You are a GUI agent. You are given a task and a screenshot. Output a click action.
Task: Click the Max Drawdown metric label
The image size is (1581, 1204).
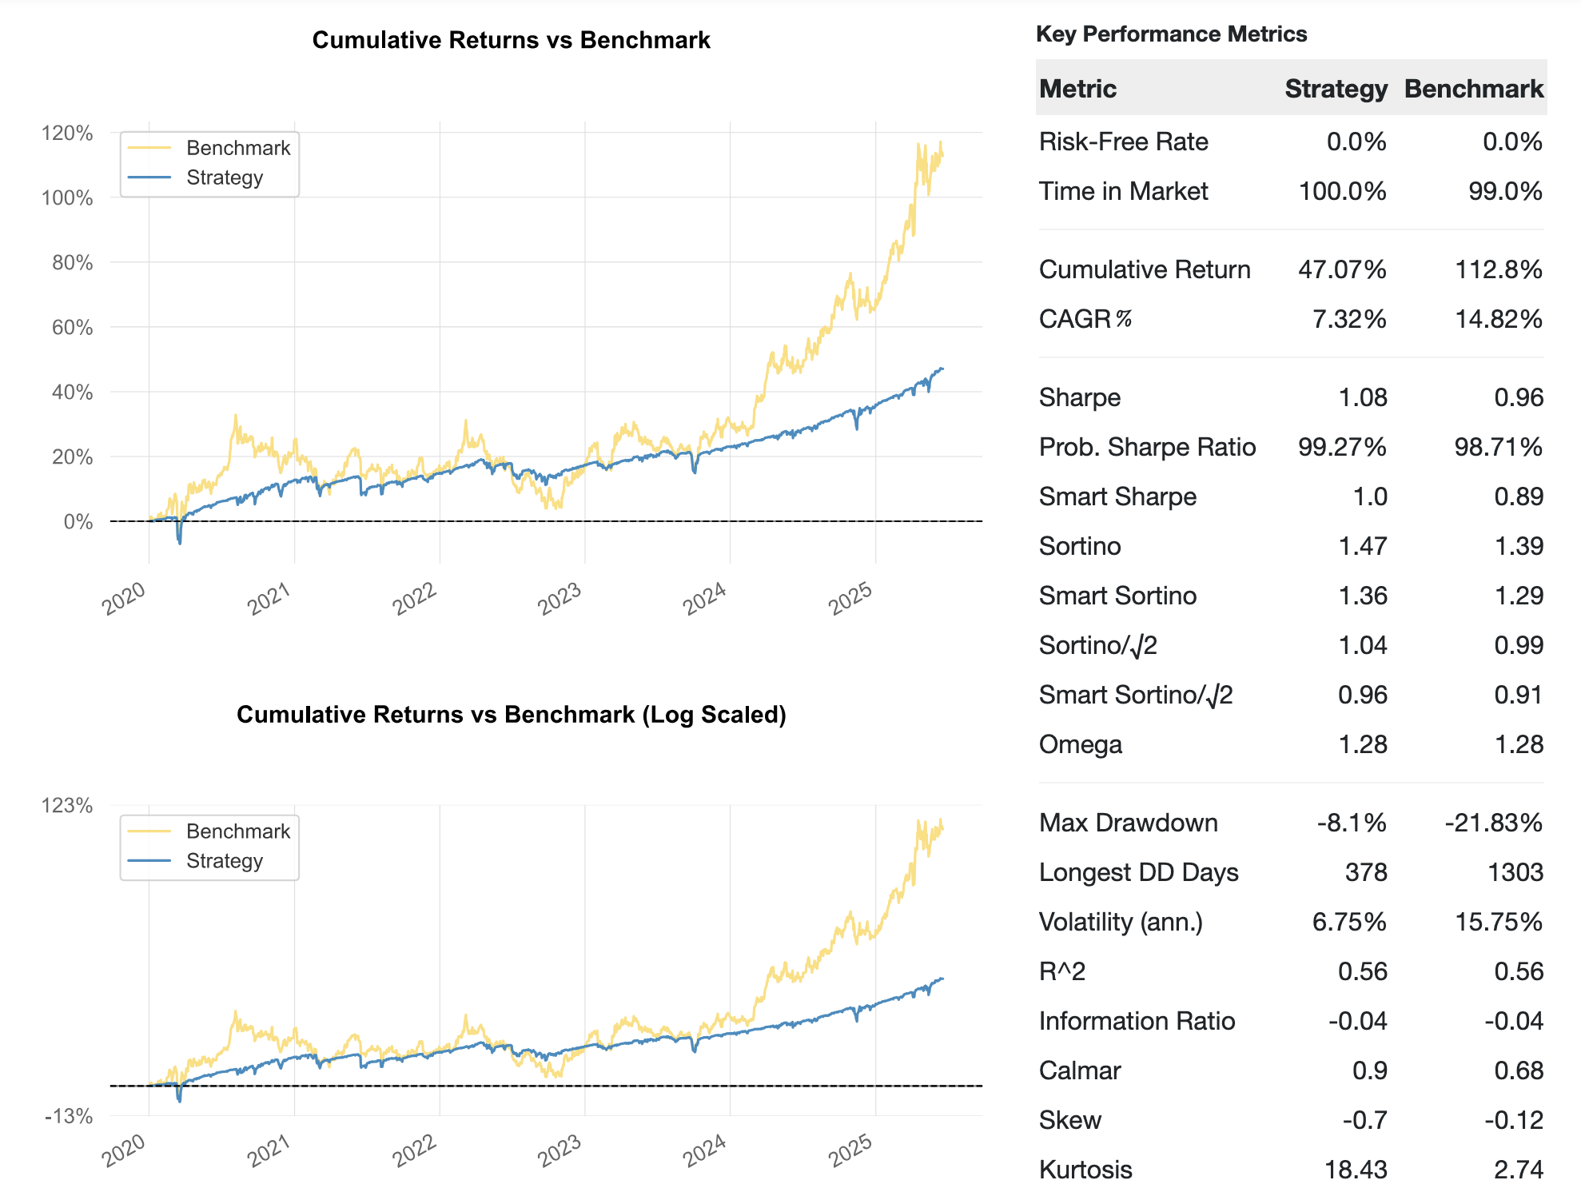1128,823
